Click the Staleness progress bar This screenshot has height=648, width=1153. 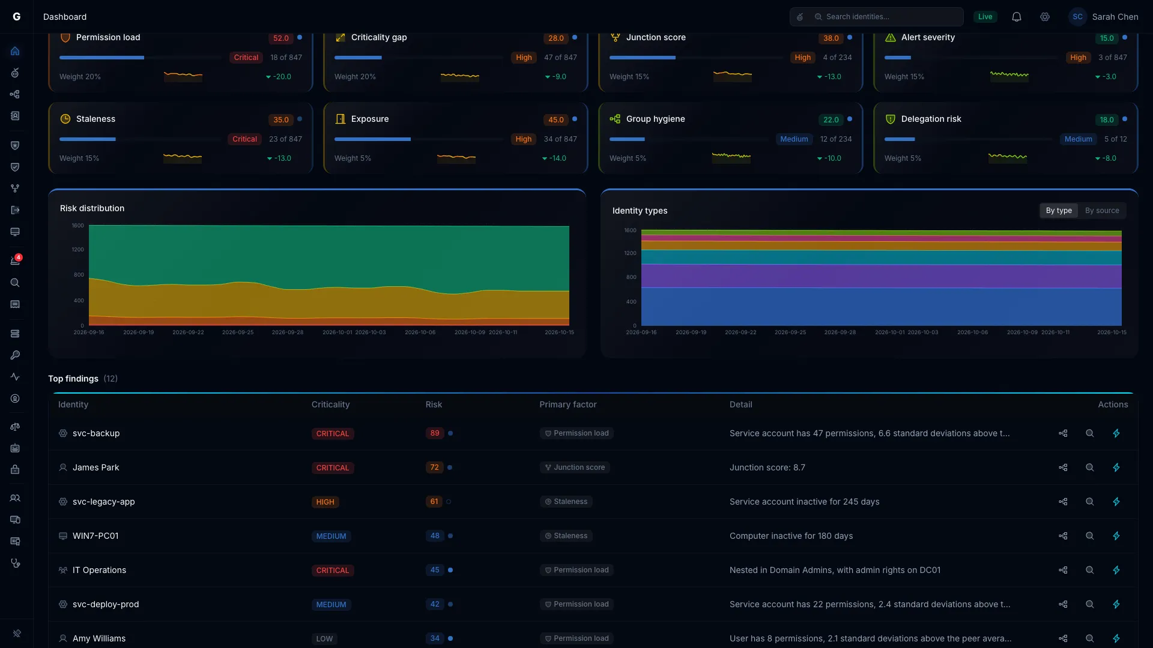140,139
